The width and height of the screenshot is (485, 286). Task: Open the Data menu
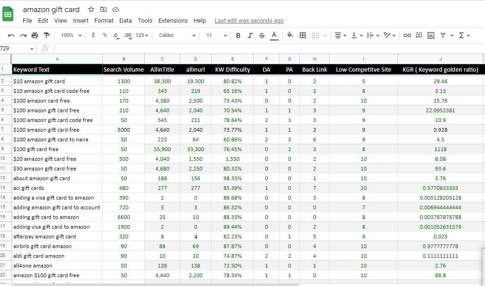[x=125, y=21]
